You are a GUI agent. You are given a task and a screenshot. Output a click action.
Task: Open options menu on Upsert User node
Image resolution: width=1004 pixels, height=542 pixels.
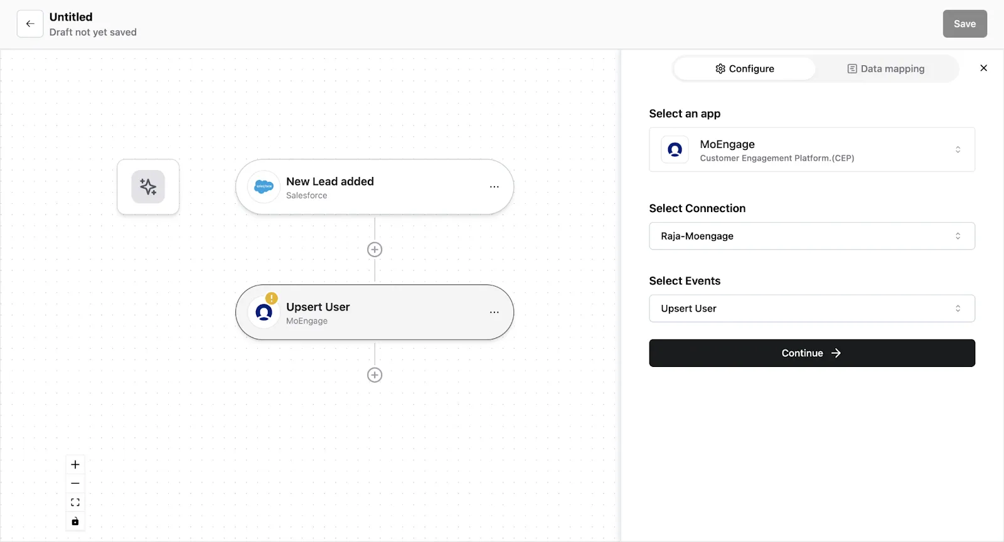(x=494, y=312)
